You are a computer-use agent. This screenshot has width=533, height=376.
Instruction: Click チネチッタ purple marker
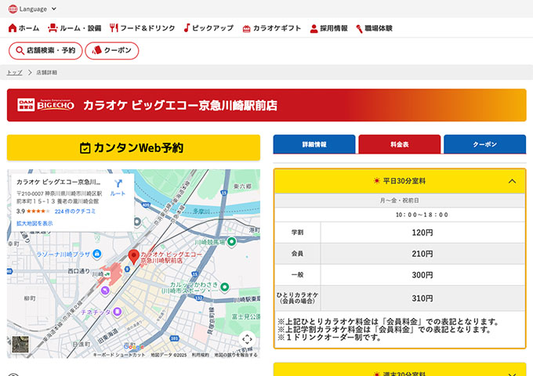click(118, 312)
